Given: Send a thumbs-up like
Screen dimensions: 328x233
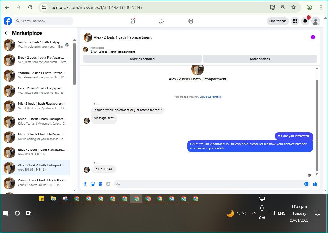Looking at the screenshot, I should 315,184.
